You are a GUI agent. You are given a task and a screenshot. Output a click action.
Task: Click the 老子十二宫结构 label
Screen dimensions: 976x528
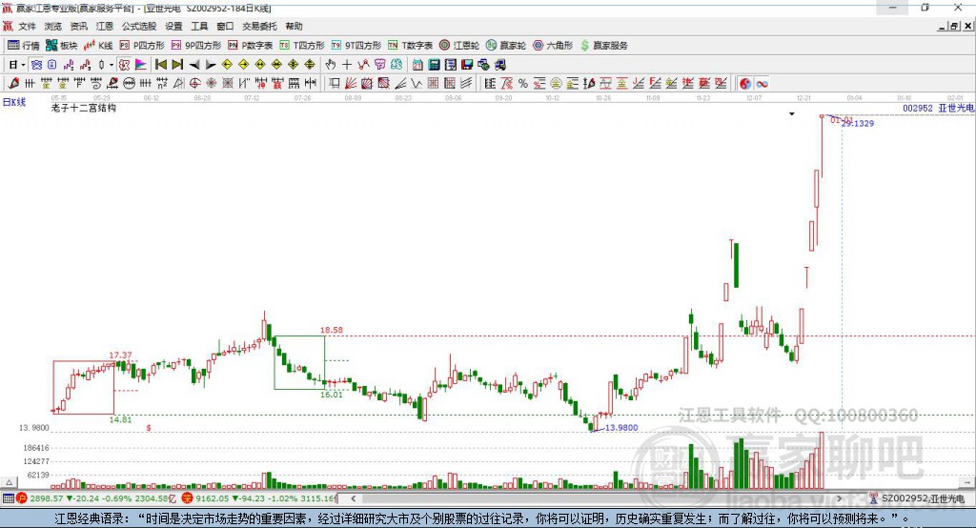click(x=84, y=108)
